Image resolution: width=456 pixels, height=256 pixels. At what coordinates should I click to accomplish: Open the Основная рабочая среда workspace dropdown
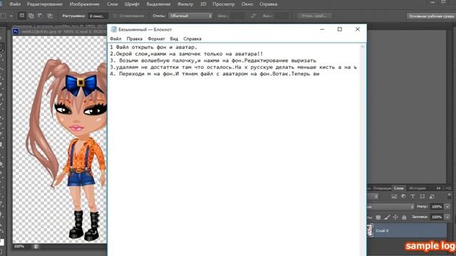click(x=431, y=16)
